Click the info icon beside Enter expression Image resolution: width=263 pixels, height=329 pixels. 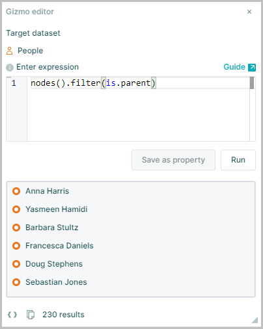coord(10,68)
